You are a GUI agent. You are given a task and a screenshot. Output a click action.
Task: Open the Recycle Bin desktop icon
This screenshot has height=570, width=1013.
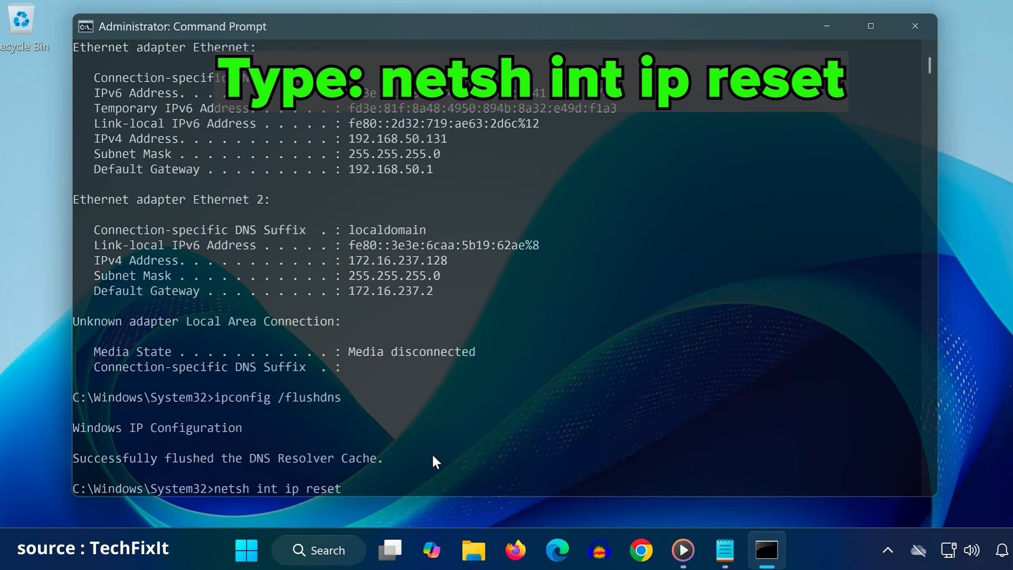pos(22,29)
